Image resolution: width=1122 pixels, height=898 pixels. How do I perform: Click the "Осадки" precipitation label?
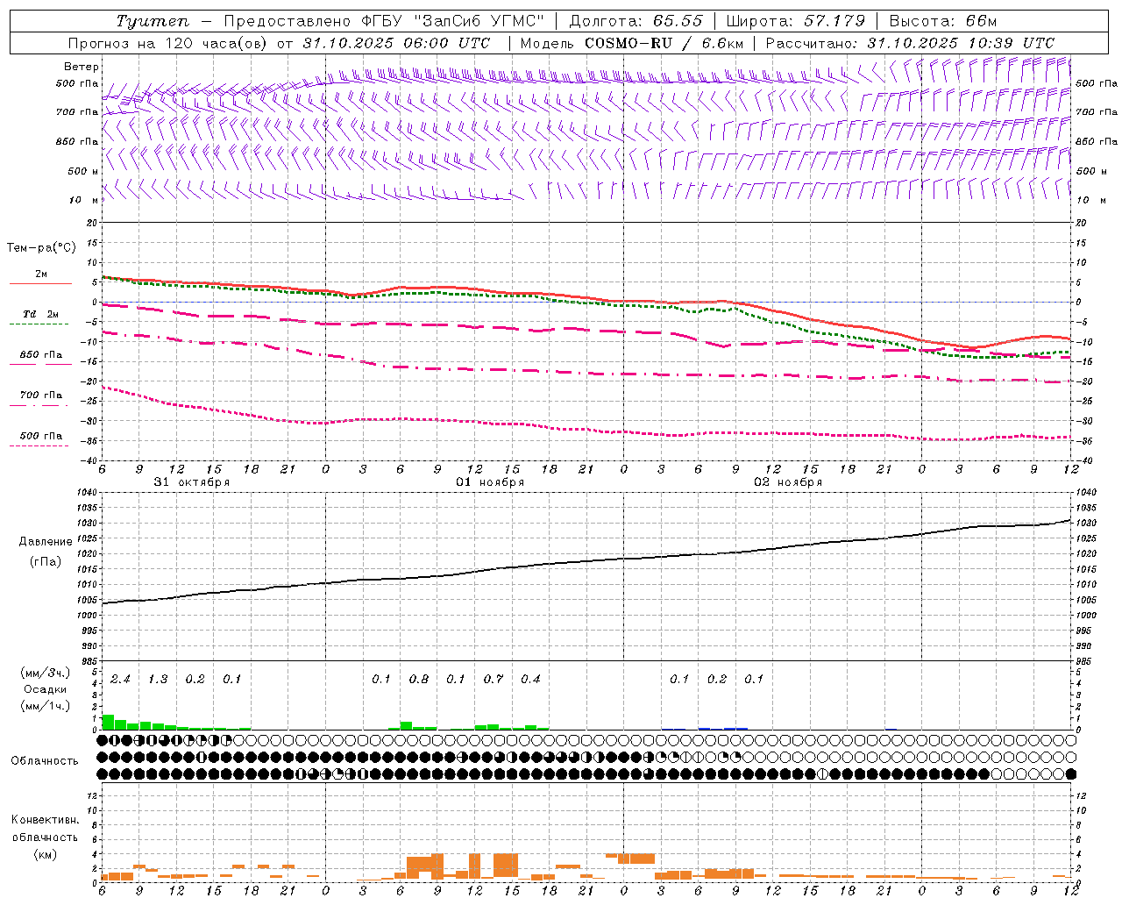pyautogui.click(x=46, y=689)
